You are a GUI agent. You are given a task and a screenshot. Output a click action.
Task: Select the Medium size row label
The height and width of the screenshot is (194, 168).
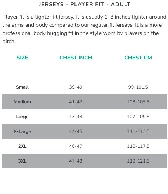coord(22,102)
